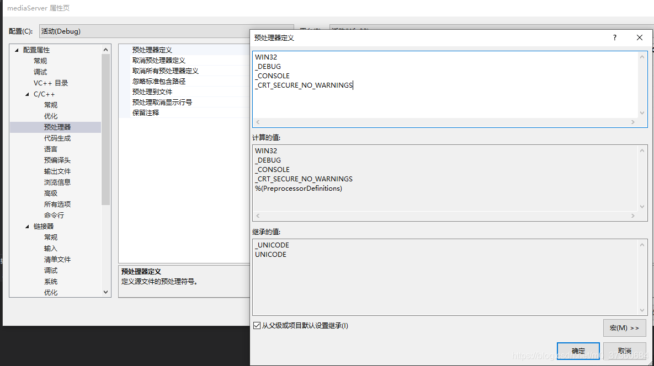Collapse the 配置属性 tree node

tap(17, 50)
